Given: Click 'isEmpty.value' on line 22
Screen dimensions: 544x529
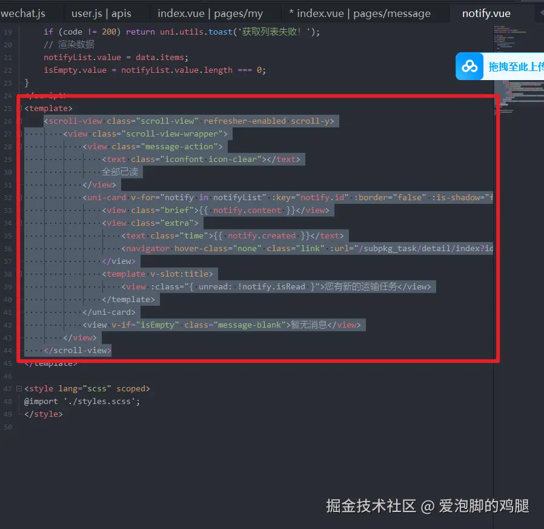Looking at the screenshot, I should 75,70.
